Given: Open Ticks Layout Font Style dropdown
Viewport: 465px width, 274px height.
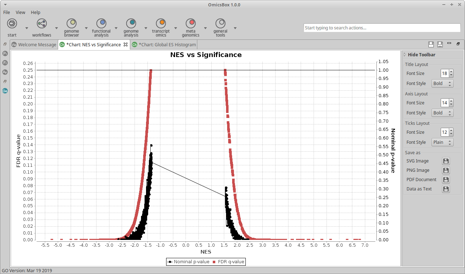Looking at the screenshot, I should tap(442, 142).
